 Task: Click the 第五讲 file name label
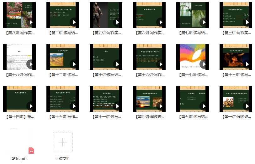(194, 117)
